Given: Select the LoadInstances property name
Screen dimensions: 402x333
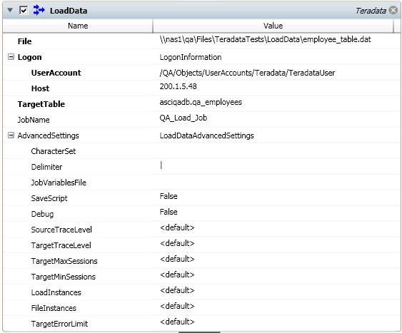Looking at the screenshot, I should pyautogui.click(x=56, y=292).
